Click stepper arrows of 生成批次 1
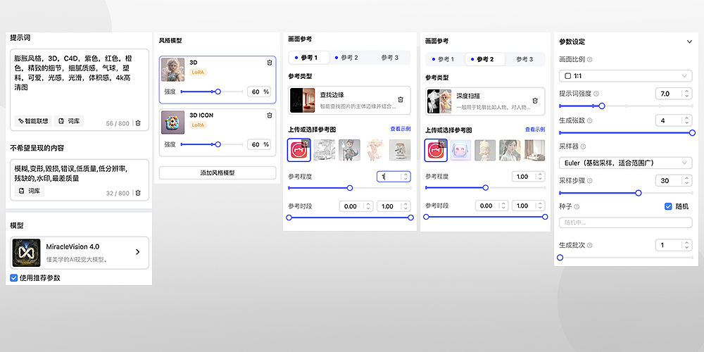The height and width of the screenshot is (352, 704). [686, 245]
